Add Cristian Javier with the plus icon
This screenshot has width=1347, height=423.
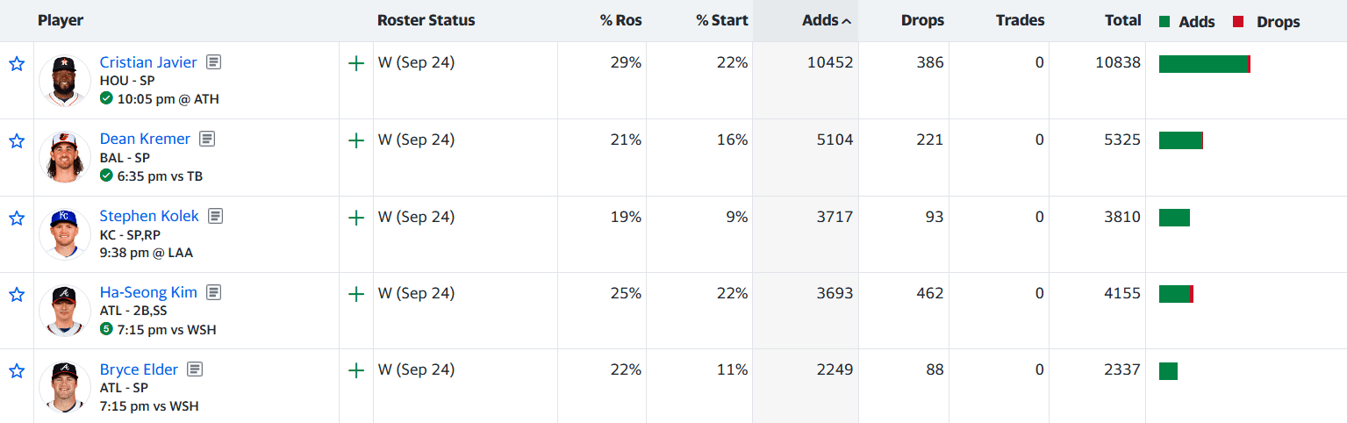356,64
